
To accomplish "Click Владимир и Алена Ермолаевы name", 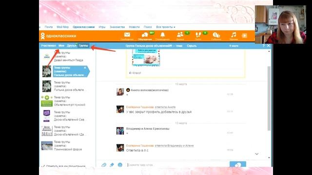I will pyautogui.click(x=148, y=129).
